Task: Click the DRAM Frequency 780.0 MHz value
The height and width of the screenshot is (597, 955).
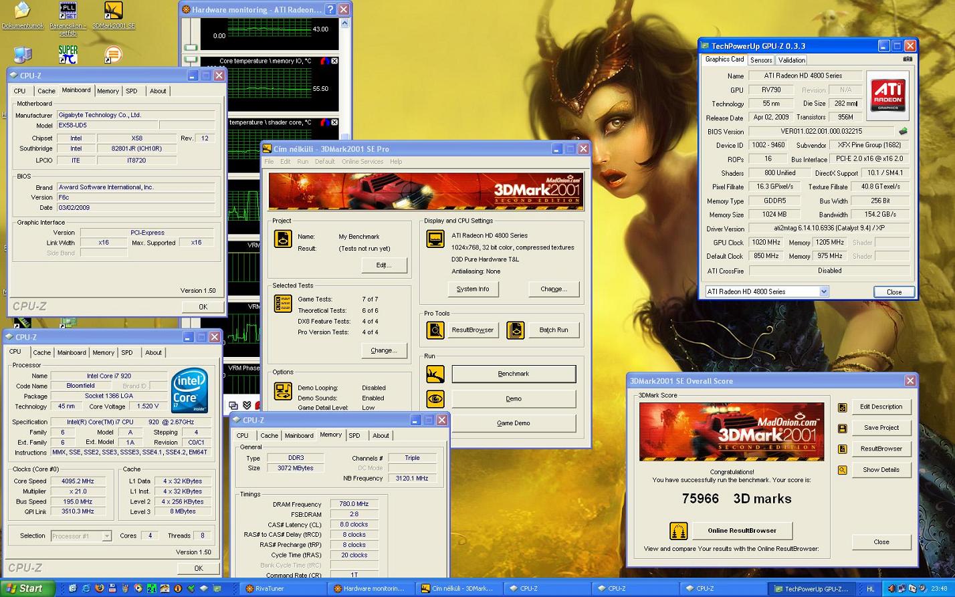Action: pyautogui.click(x=354, y=505)
